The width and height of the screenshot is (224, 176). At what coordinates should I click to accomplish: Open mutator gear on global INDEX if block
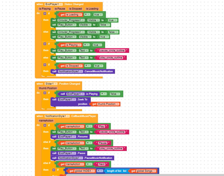point(54,170)
